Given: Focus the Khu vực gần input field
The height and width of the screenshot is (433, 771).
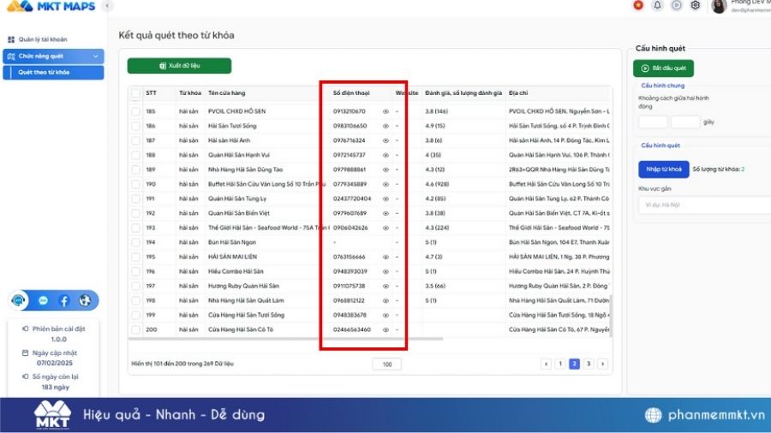Looking at the screenshot, I should (705, 205).
